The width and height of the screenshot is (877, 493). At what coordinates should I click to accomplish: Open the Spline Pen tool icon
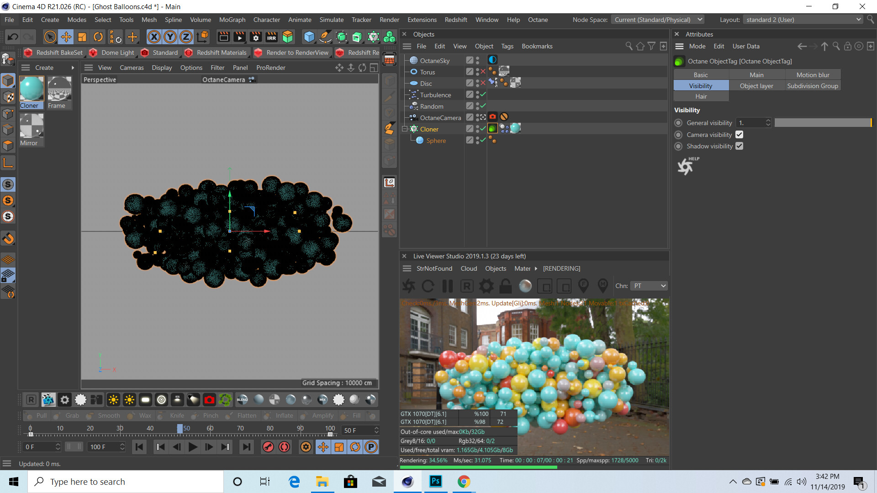coord(325,37)
